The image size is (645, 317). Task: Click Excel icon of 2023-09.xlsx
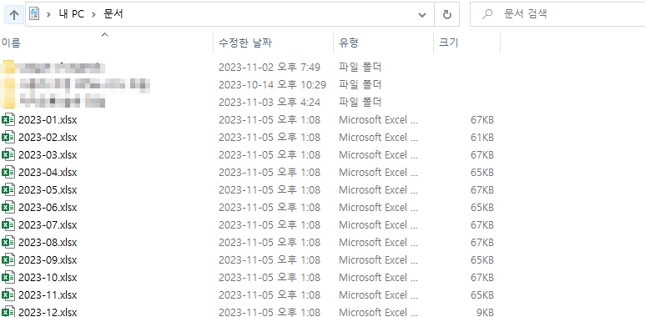(x=8, y=259)
